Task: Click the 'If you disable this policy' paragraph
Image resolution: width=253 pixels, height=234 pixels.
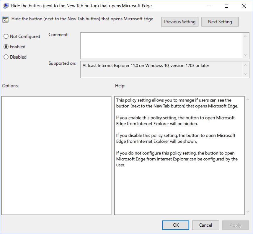Action: (x=176, y=138)
